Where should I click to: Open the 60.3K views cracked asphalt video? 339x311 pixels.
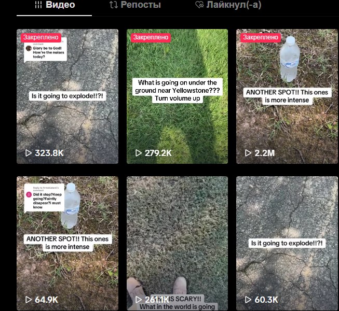tap(287, 244)
